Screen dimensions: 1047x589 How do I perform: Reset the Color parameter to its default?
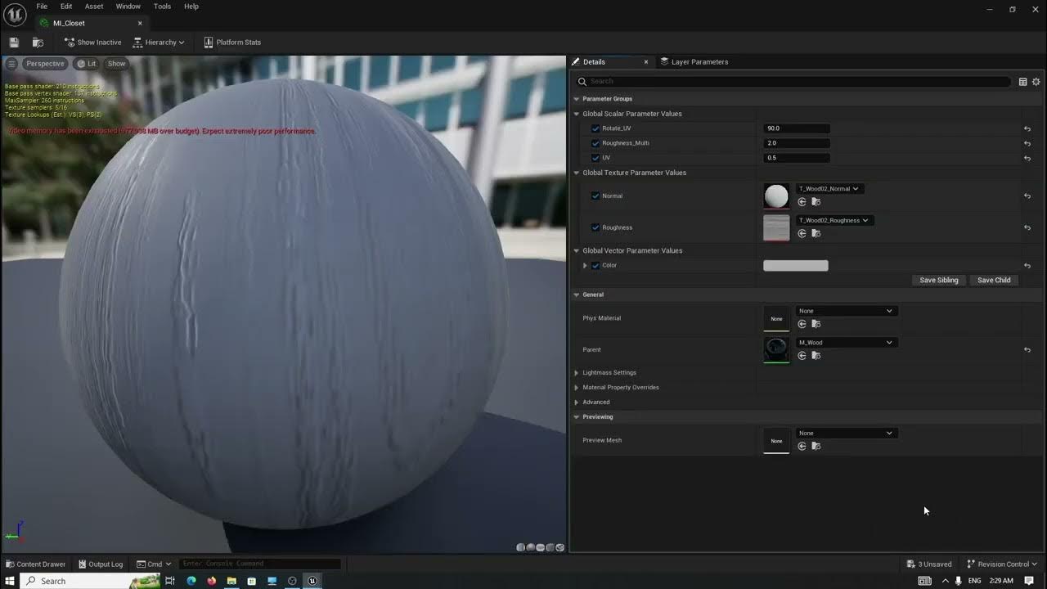[1027, 266]
